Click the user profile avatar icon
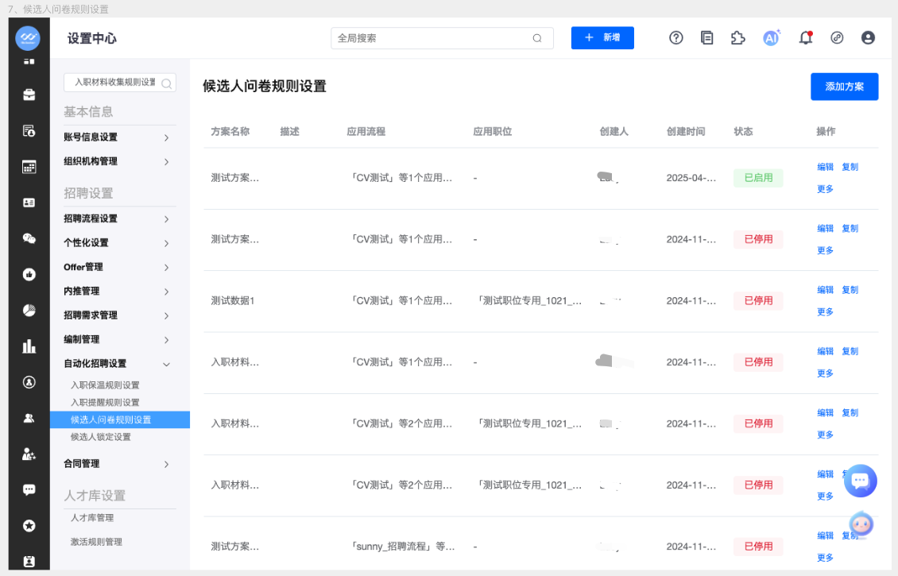 click(x=868, y=37)
